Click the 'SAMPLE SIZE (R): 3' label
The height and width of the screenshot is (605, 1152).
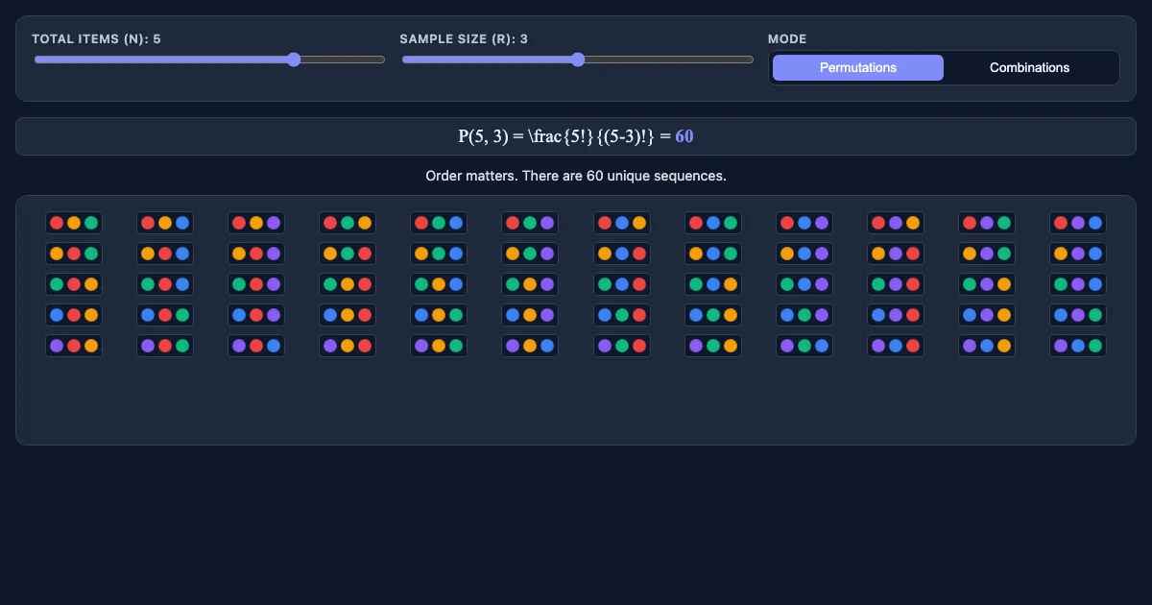tap(464, 39)
